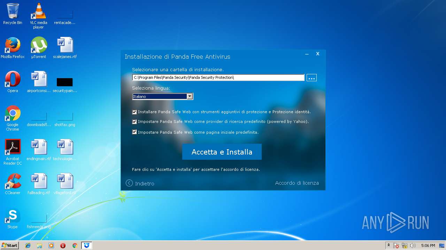The image size is (446, 250).
Task: Uncheck Installare Panda Safe Web option
Action: tap(134, 112)
